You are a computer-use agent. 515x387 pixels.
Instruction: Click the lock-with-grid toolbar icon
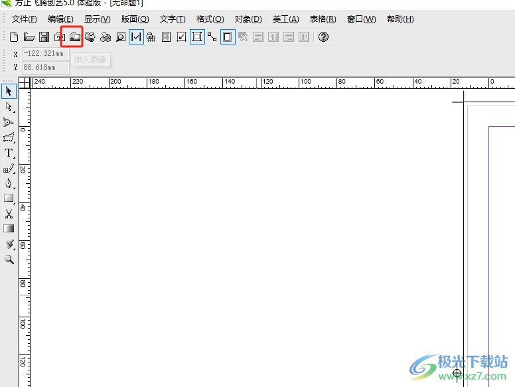pyautogui.click(x=151, y=37)
